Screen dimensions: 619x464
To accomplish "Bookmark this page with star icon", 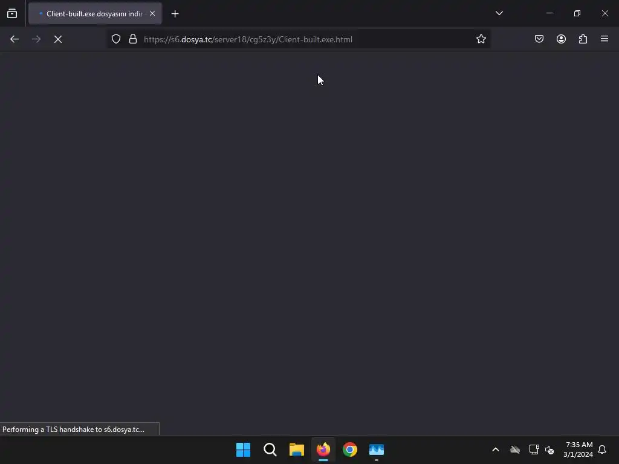I will pos(481,39).
